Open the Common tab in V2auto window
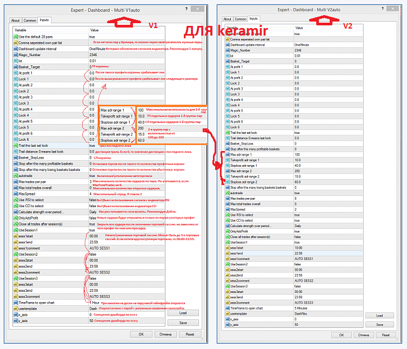Screen dimensions: 407x349 pos(241,19)
